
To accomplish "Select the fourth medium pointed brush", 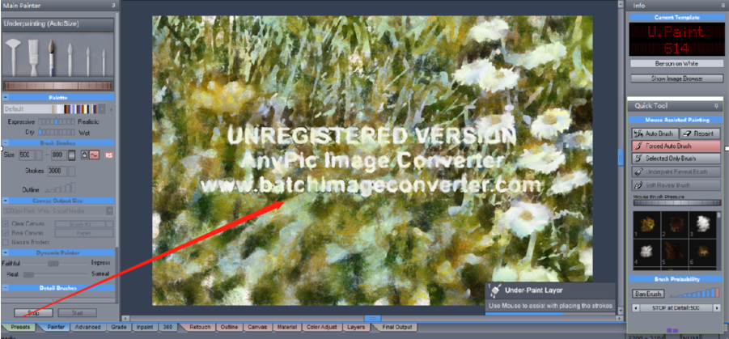I will [70, 60].
